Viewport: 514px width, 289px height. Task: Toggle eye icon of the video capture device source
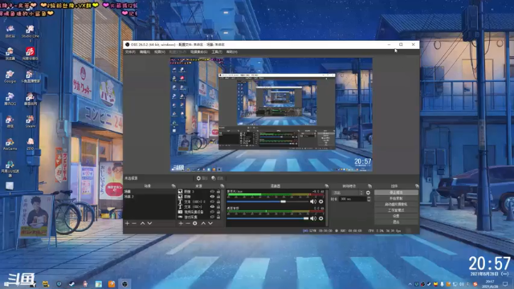pyautogui.click(x=212, y=212)
